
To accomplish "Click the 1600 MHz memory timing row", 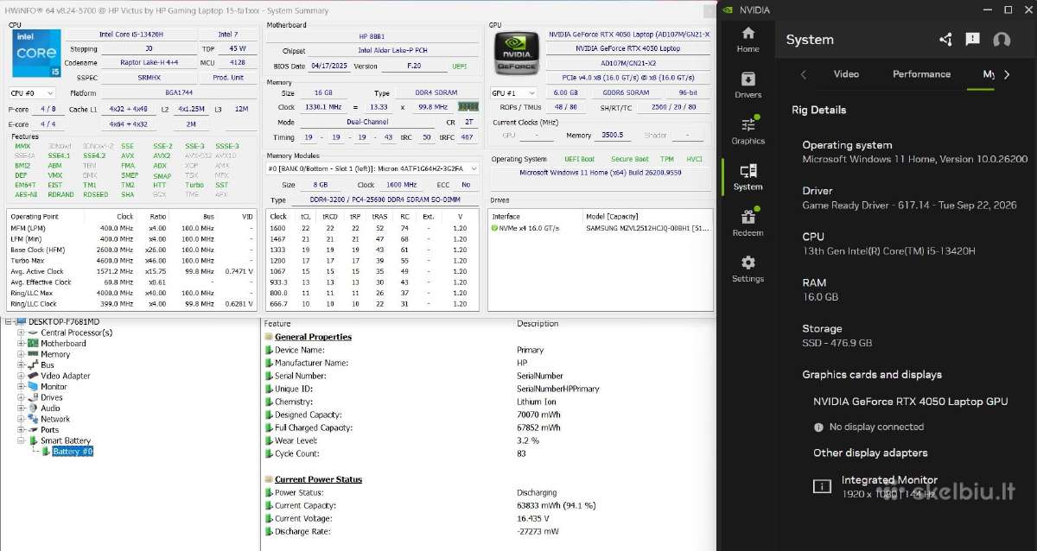I will (x=374, y=228).
